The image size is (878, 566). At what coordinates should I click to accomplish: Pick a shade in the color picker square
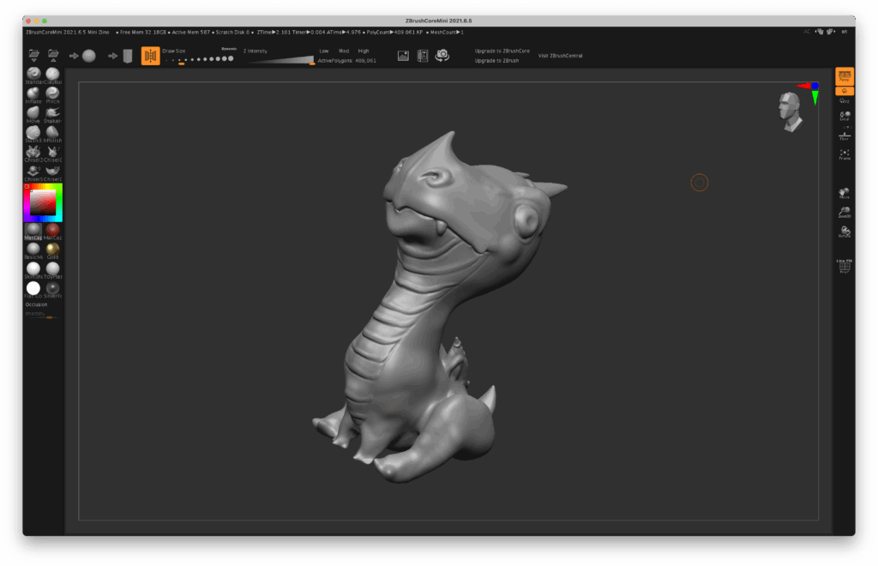click(x=43, y=202)
